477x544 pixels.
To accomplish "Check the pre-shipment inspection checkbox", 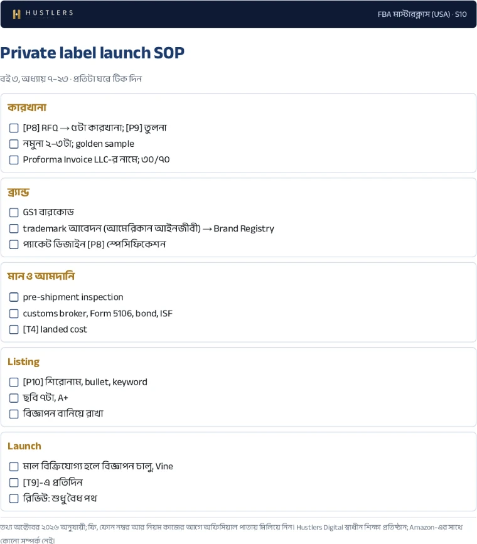I will click(14, 297).
